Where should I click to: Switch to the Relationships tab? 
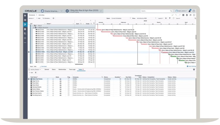[62, 70]
